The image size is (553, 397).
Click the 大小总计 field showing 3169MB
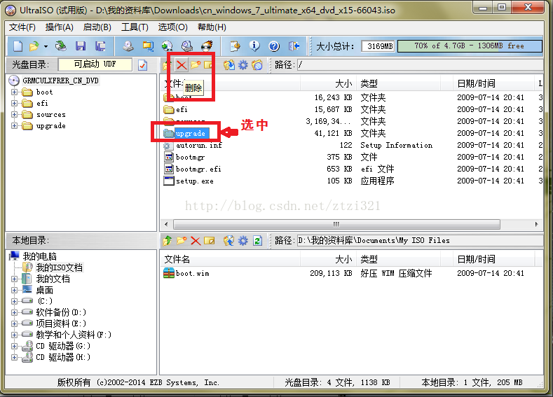[378, 46]
